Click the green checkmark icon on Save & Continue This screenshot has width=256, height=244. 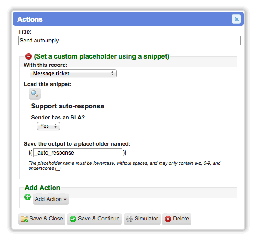click(73, 219)
